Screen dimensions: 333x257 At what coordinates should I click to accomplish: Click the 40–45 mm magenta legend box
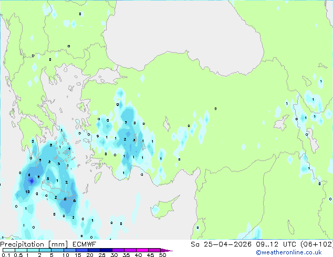142,250
